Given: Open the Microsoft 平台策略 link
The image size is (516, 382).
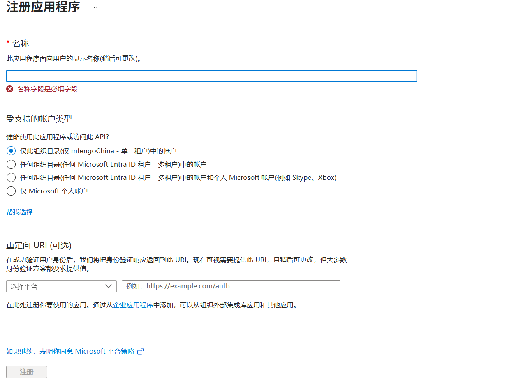Looking at the screenshot, I should 70,352.
